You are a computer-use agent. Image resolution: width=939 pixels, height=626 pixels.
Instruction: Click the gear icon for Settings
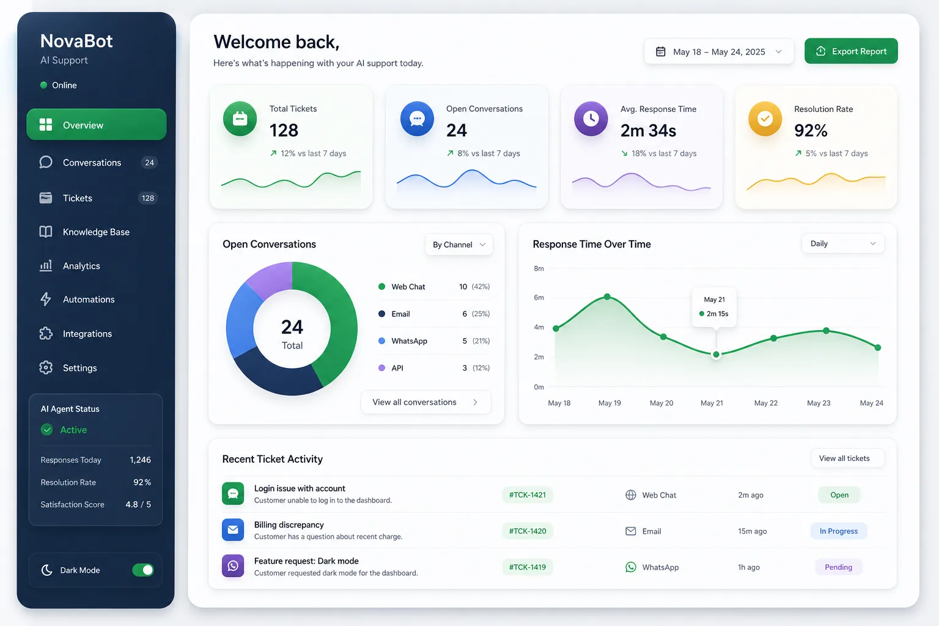tap(46, 367)
